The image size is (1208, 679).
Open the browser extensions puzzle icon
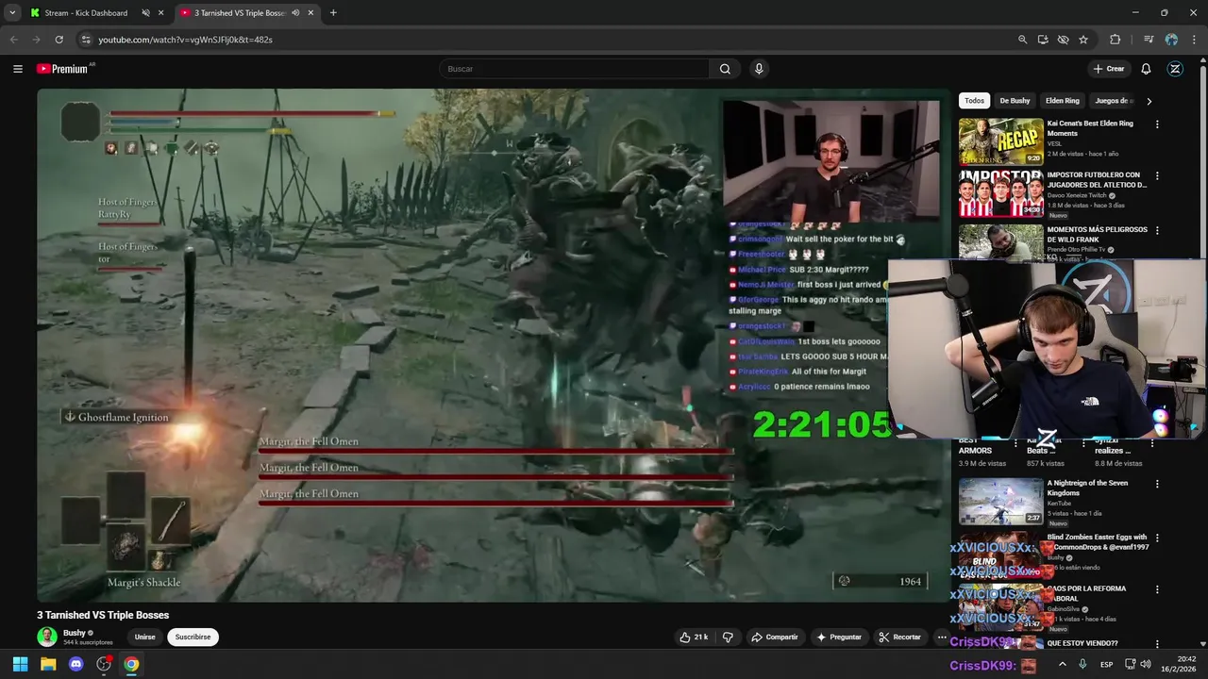(1115, 40)
